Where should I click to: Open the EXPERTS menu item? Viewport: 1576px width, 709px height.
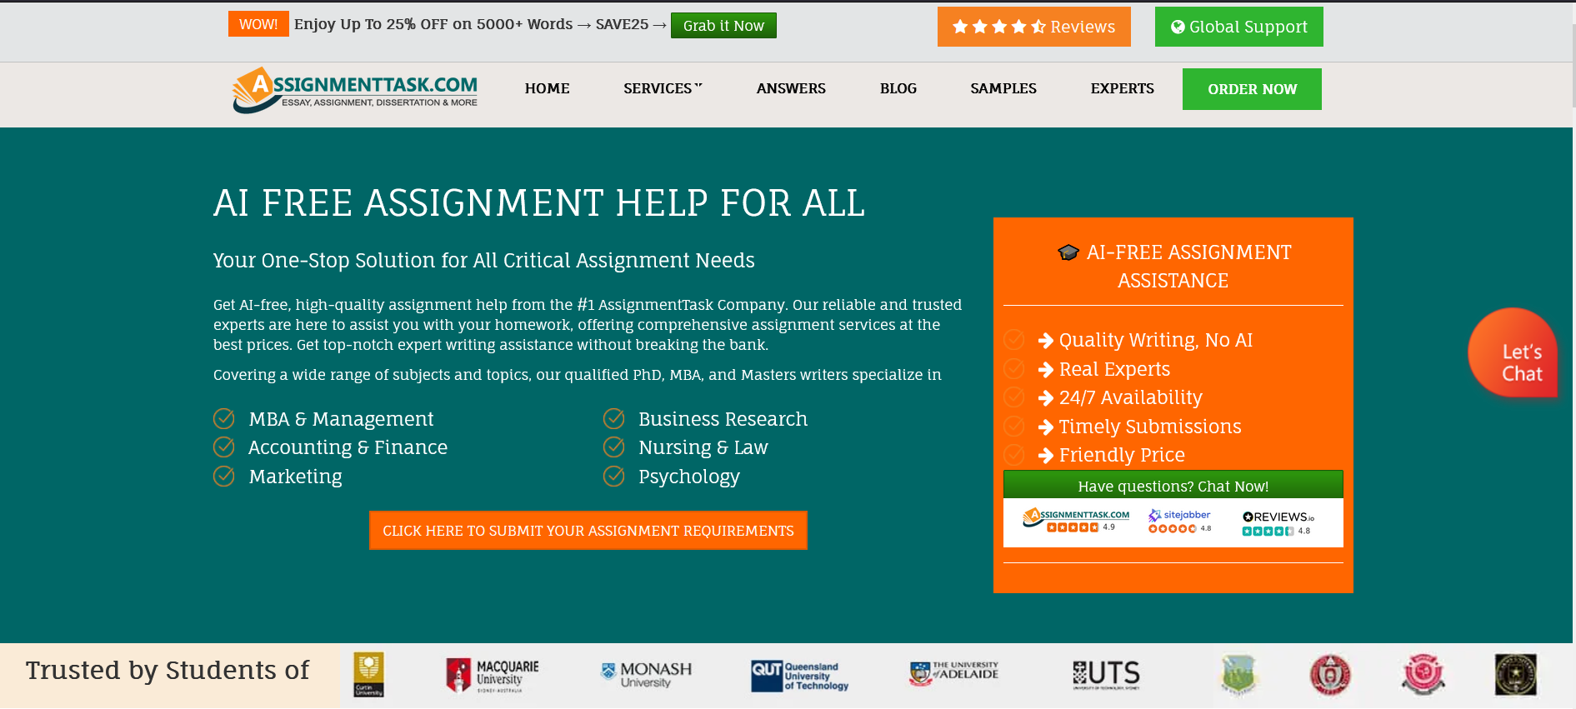(x=1123, y=88)
